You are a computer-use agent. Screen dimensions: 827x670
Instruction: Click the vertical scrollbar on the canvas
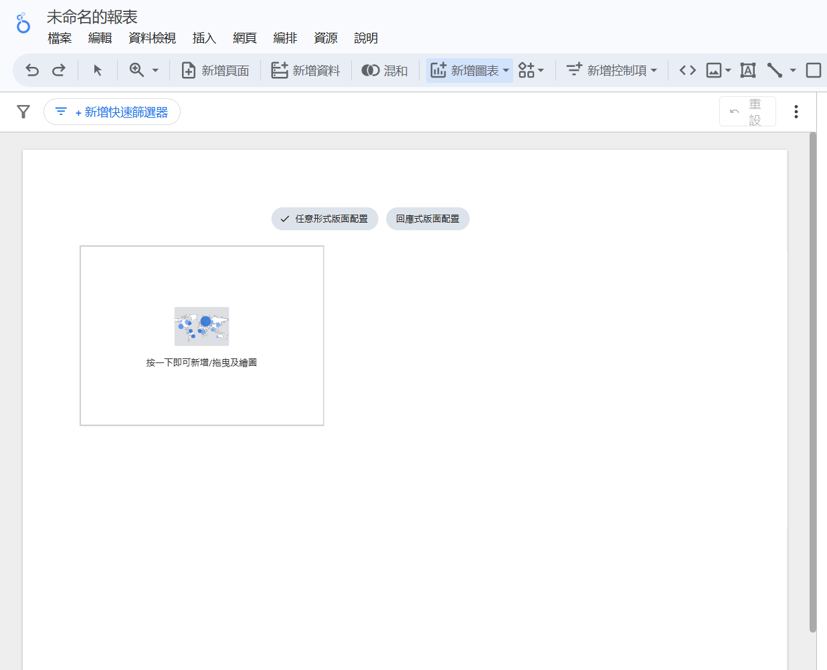coord(813,382)
